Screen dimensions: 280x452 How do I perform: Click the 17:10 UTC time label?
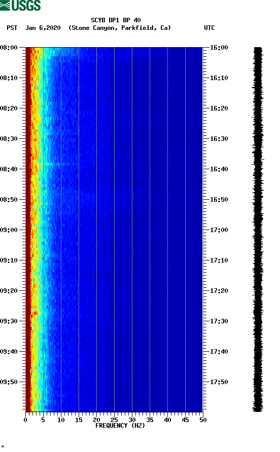click(x=219, y=260)
